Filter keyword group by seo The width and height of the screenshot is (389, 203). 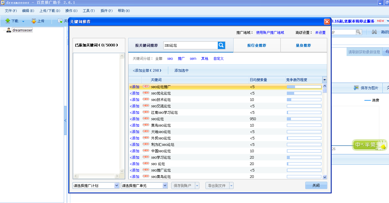pos(170,59)
